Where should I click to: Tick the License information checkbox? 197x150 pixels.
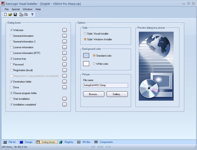click(x=11, y=47)
